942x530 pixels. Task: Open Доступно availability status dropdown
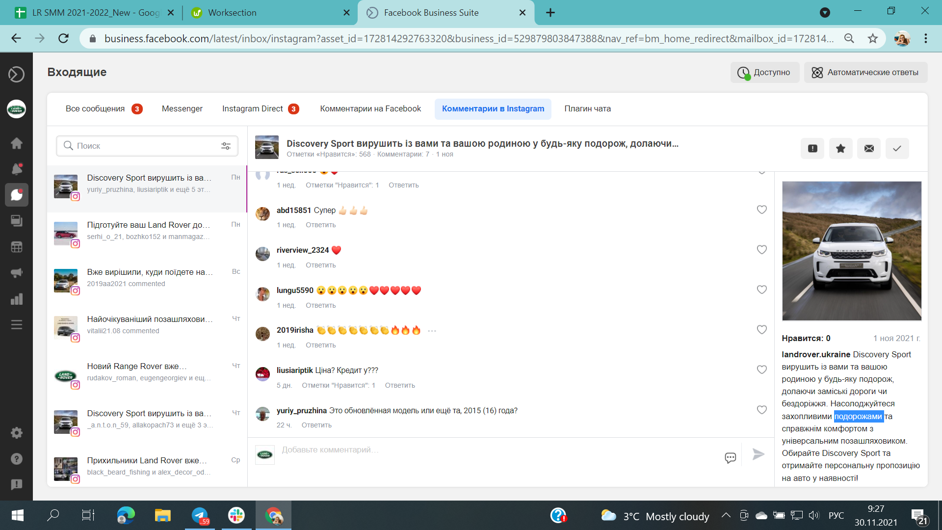pos(765,72)
